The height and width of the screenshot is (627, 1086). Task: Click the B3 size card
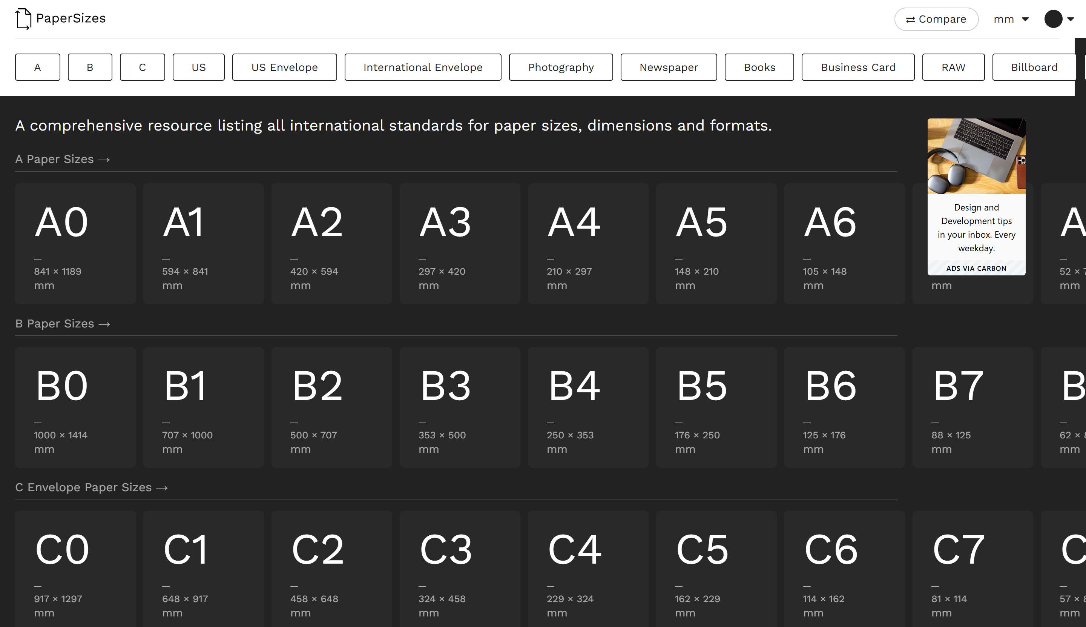point(460,407)
